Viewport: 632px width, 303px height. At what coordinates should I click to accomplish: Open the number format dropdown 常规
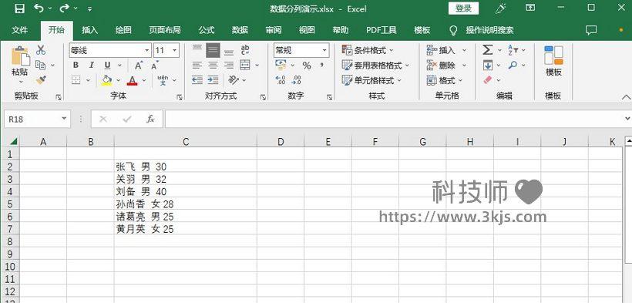[325, 50]
